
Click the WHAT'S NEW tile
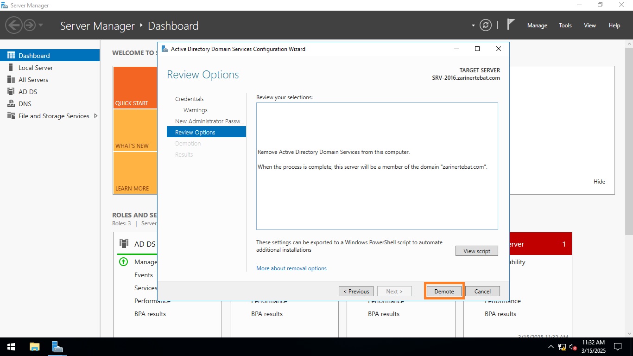(135, 130)
